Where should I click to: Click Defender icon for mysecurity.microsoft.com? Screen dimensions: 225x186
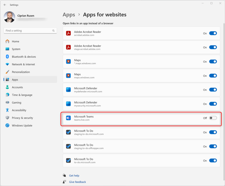click(x=69, y=104)
